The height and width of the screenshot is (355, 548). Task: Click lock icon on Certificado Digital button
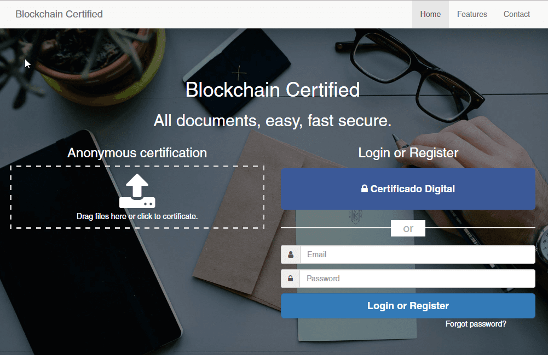tap(364, 188)
